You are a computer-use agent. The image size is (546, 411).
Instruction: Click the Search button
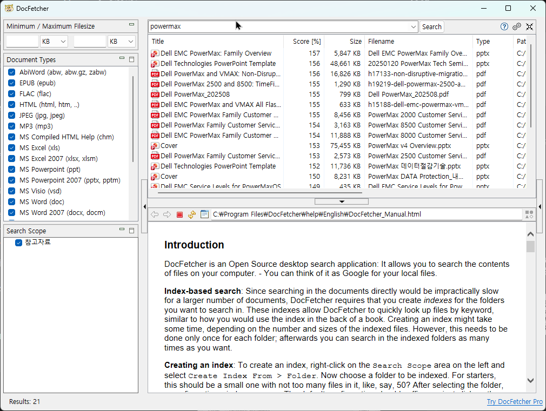click(431, 27)
